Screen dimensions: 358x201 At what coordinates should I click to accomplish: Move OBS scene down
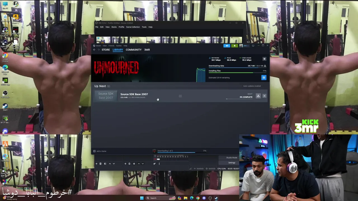point(114,164)
